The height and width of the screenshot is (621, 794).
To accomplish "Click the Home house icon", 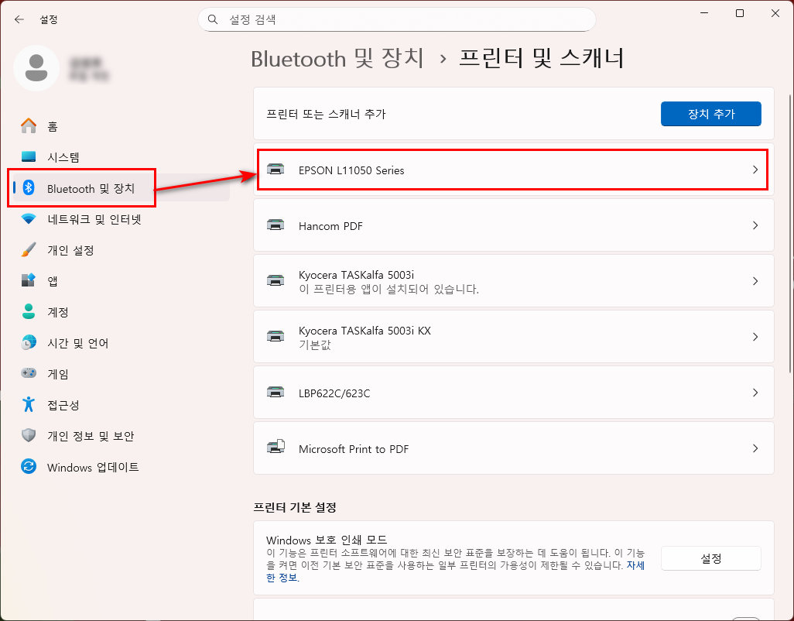I will point(29,125).
